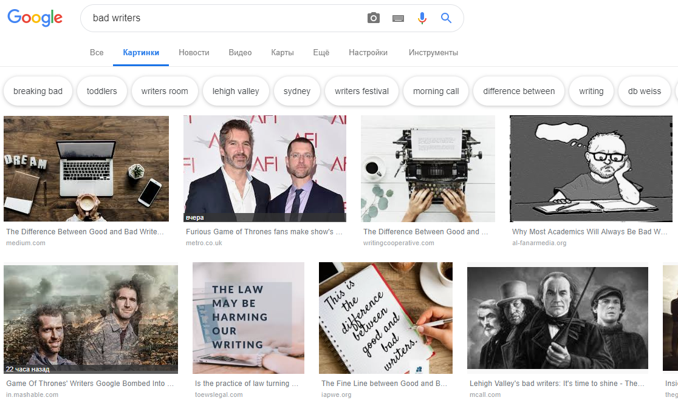The image size is (678, 403).
Task: Open the Карты tab
Action: pyautogui.click(x=282, y=53)
